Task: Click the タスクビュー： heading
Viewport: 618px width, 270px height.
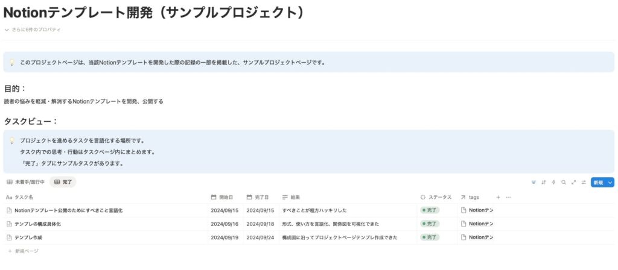Action: click(x=31, y=121)
